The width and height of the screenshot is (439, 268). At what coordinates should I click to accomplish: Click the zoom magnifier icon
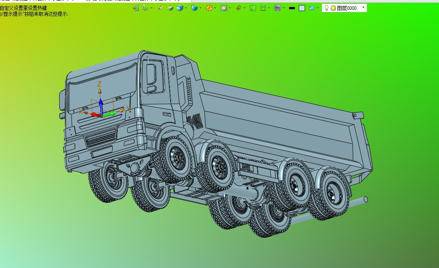pos(224,8)
